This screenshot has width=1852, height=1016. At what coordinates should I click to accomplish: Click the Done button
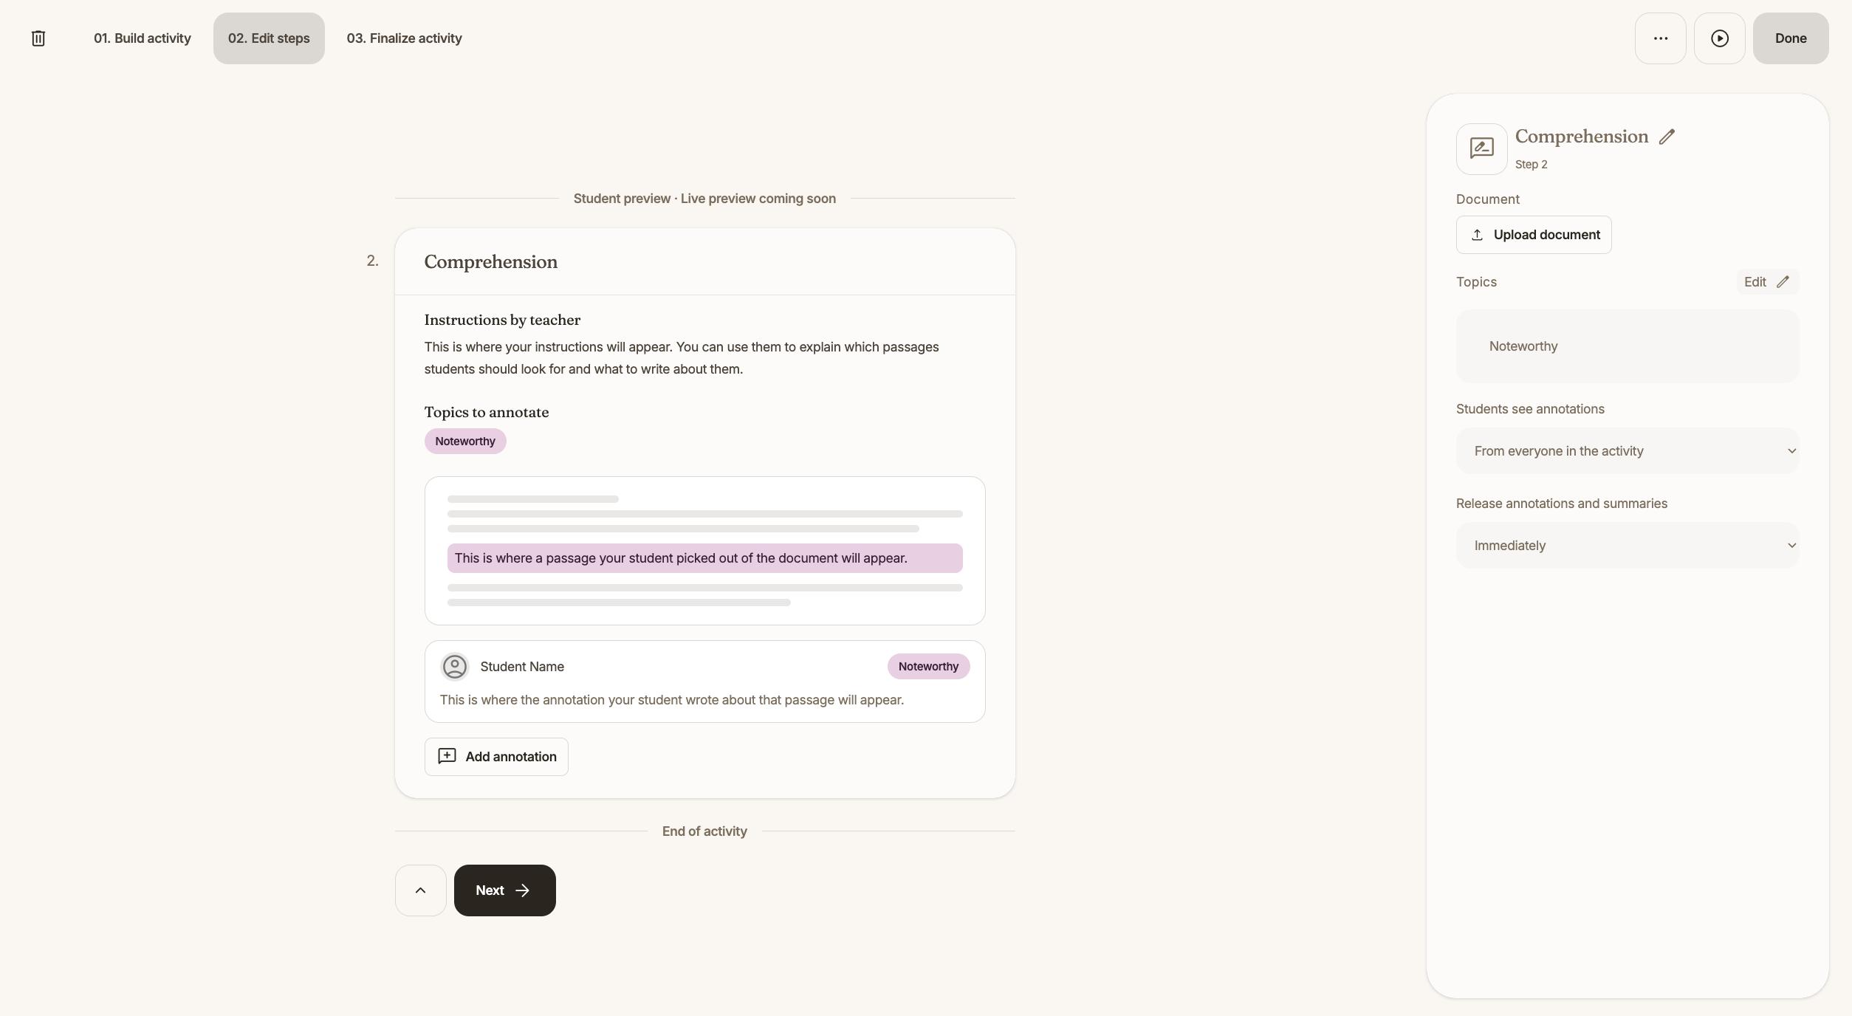tap(1791, 38)
